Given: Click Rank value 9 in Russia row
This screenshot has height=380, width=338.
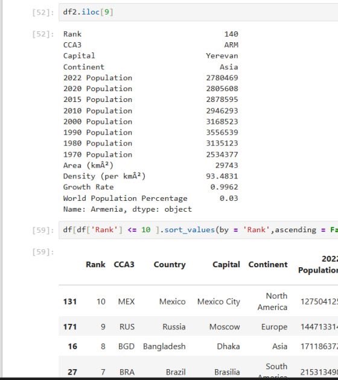Looking at the screenshot, I should [x=103, y=327].
